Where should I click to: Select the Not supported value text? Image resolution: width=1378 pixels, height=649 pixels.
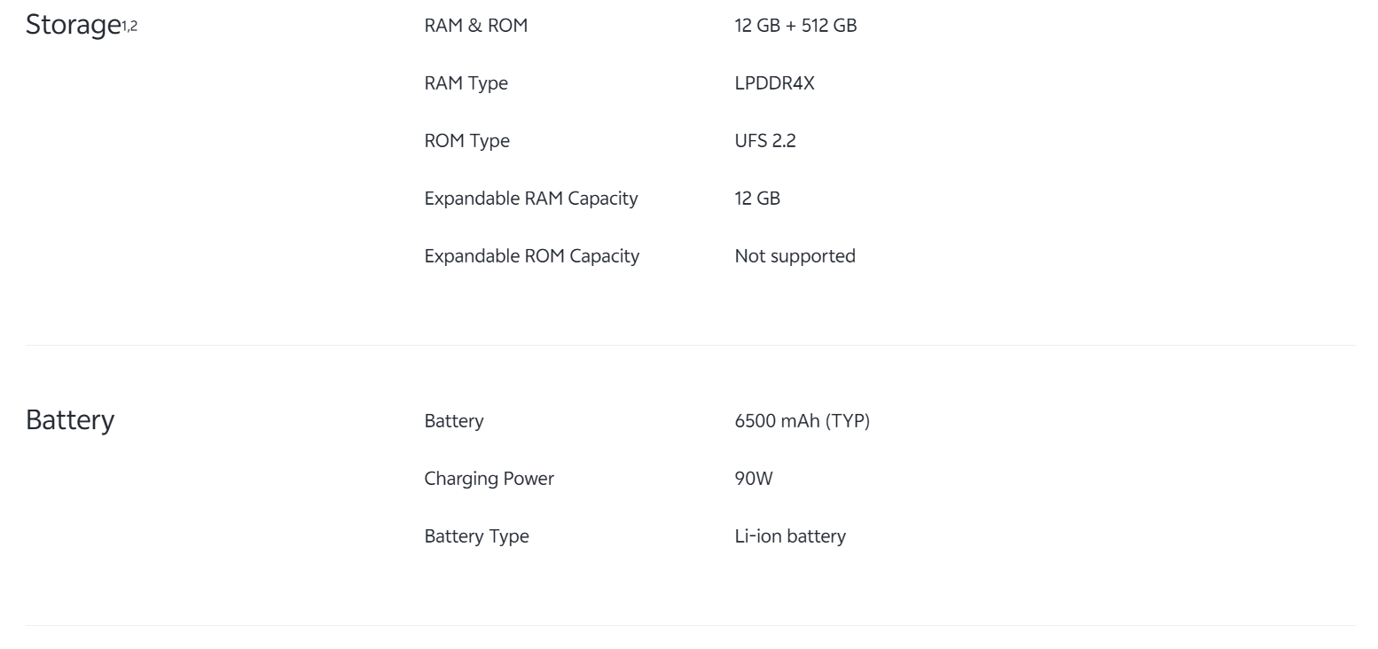click(x=795, y=256)
